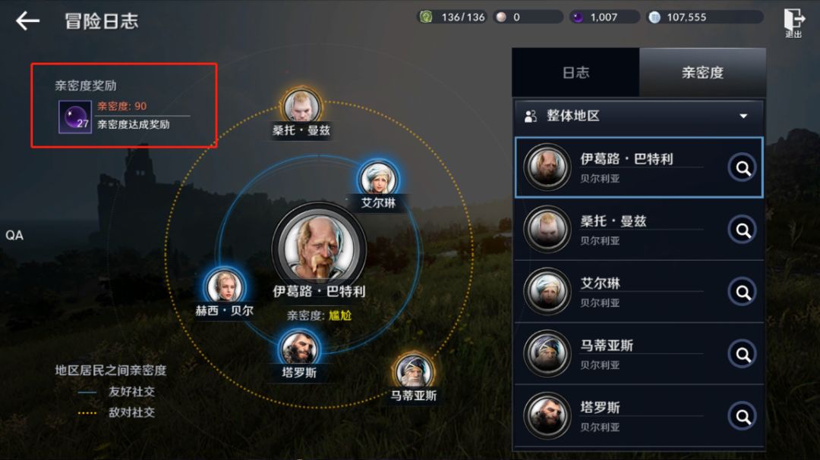Image resolution: width=820 pixels, height=460 pixels.
Task: Click the 107,555 silver currency counter
Action: tap(705, 17)
